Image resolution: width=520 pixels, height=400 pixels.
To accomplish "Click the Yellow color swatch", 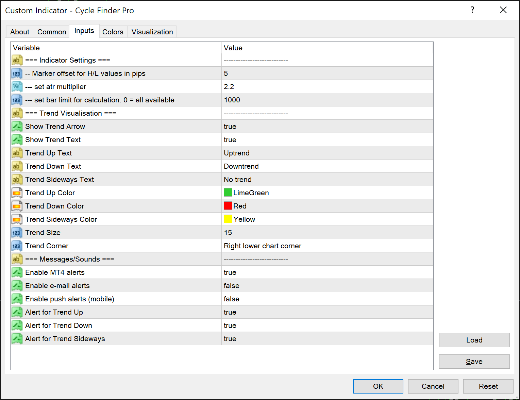I will (228, 219).
